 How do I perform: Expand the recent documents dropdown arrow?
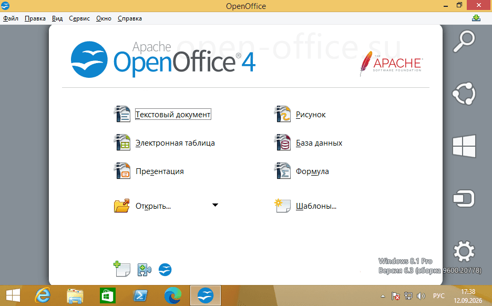coord(216,205)
